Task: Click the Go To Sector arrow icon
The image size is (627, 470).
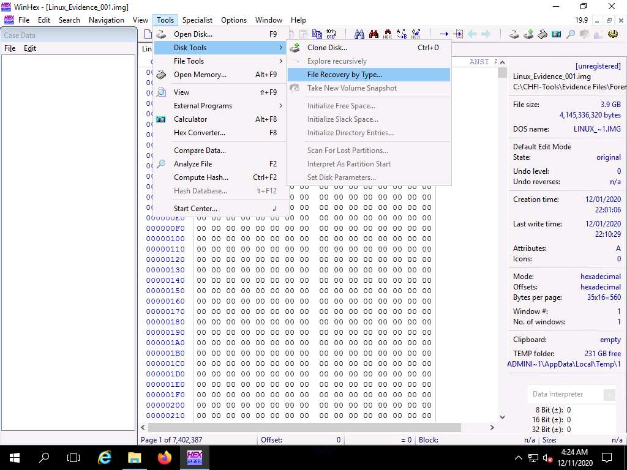Action: pyautogui.click(x=458, y=34)
